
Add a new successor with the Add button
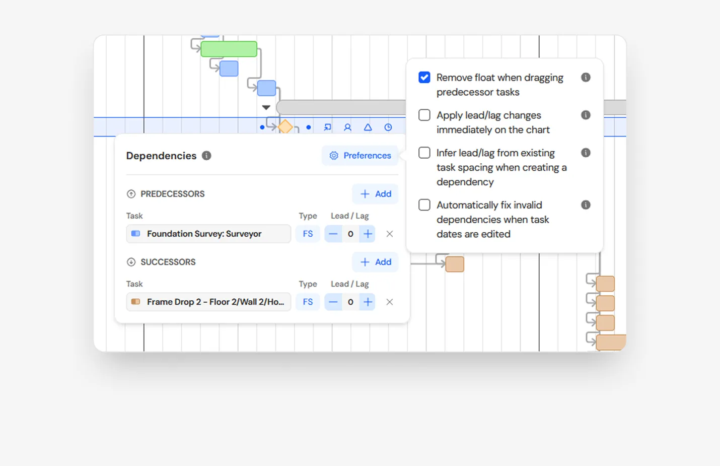click(375, 262)
